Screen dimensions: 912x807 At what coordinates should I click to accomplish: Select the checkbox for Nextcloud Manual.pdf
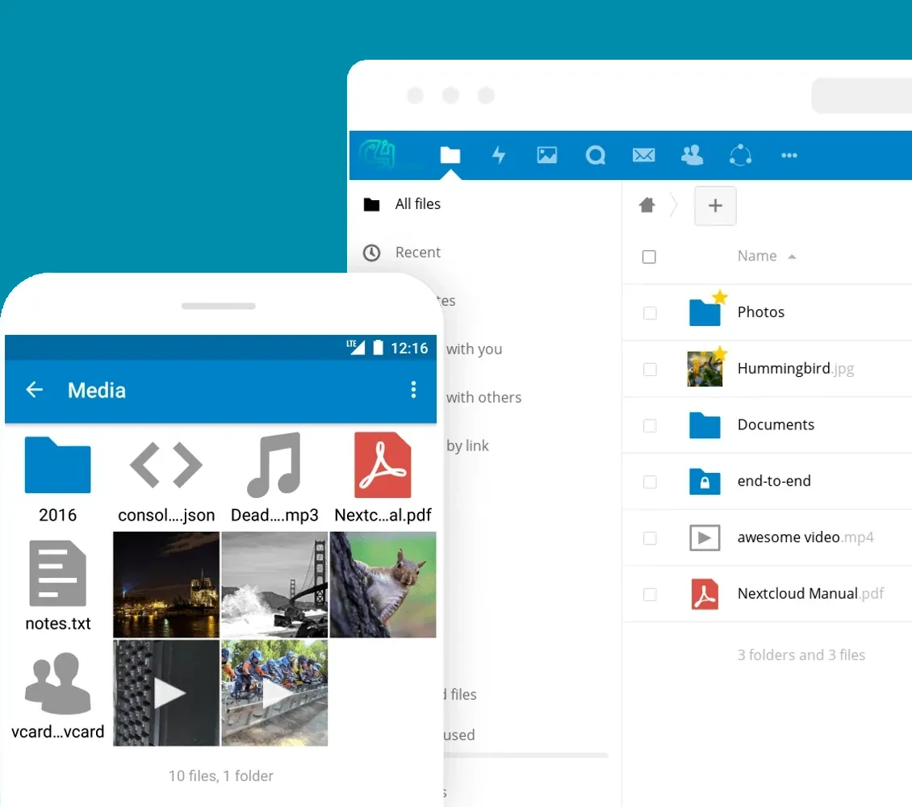tap(650, 595)
